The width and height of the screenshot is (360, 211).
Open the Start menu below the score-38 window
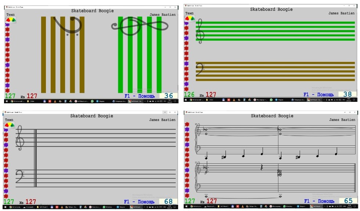186,100
